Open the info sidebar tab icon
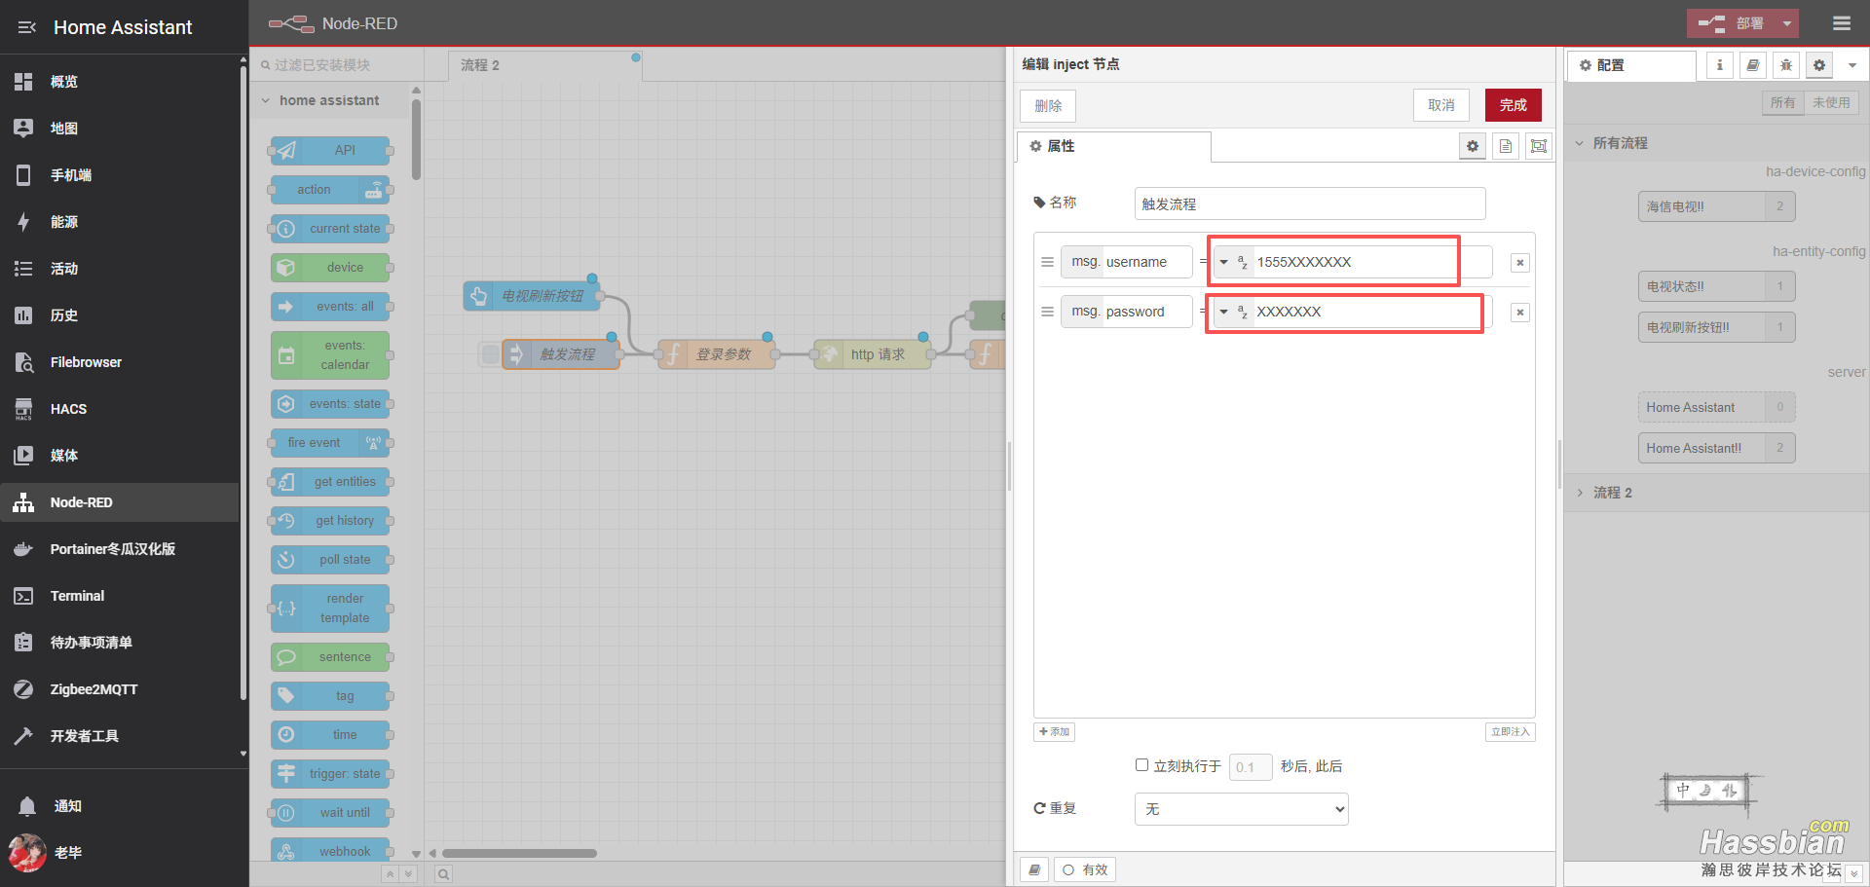The width and height of the screenshot is (1870, 887). click(x=1719, y=65)
